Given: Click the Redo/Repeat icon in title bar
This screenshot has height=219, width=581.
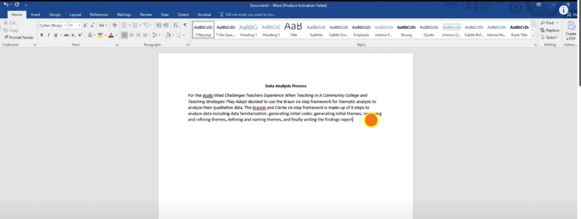Looking at the screenshot, I should (x=17, y=5).
